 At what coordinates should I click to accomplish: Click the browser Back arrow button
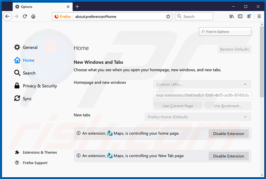point(7,16)
